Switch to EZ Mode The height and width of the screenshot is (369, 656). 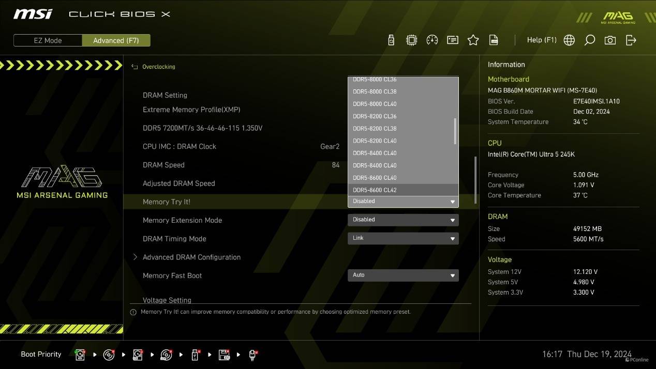(48, 40)
